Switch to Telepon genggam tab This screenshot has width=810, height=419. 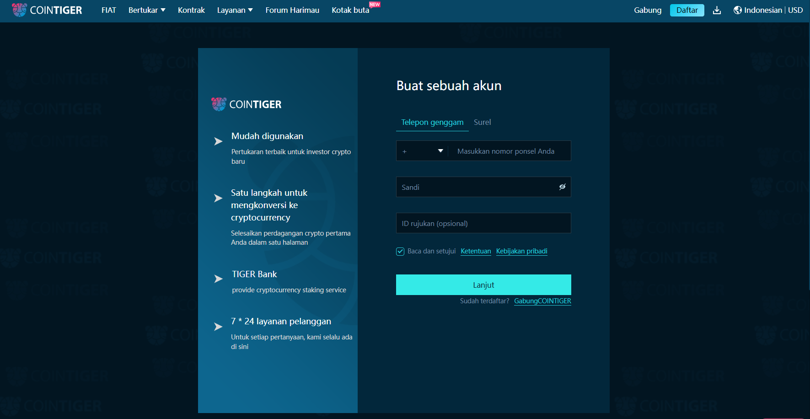pos(432,122)
